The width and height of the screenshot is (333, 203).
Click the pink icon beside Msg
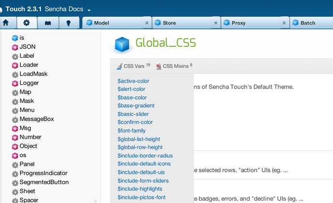tap(15, 128)
